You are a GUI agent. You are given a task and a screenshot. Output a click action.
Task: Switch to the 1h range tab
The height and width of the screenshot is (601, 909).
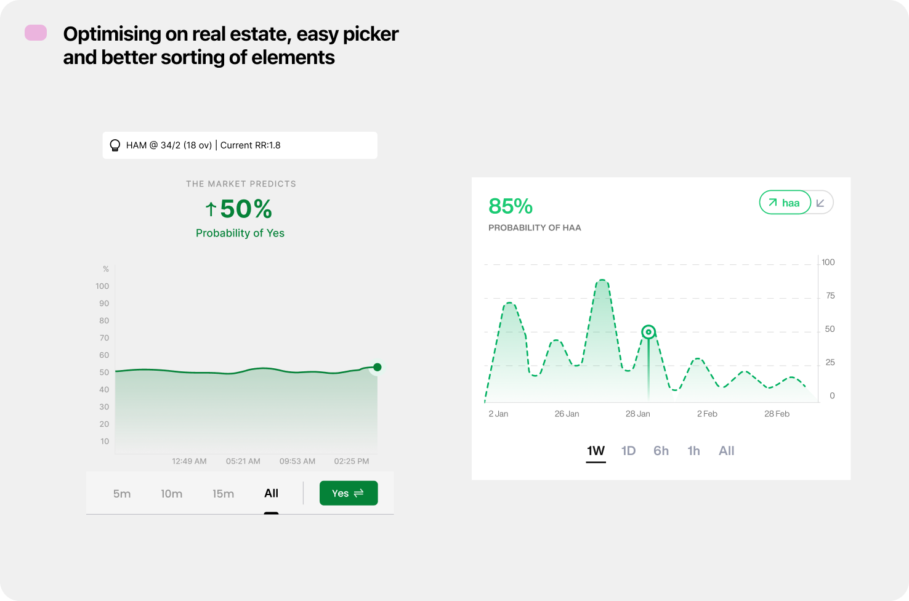[x=694, y=451]
